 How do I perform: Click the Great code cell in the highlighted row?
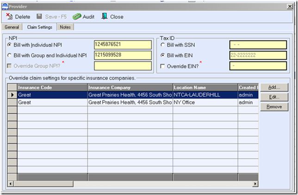52,95
